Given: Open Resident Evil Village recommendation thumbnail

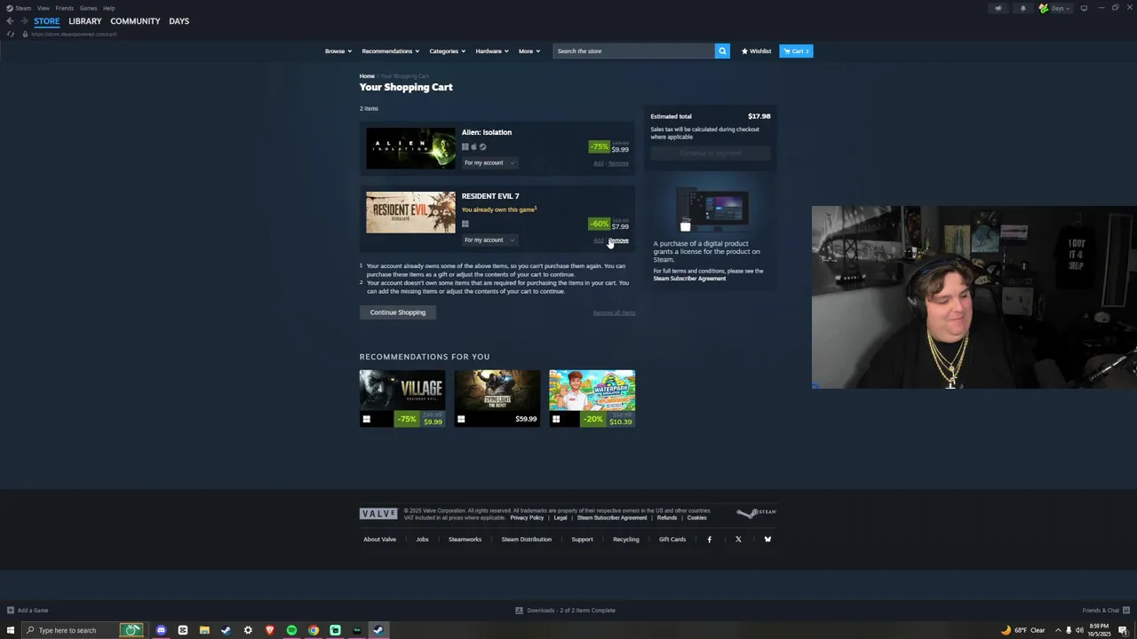Looking at the screenshot, I should 402,398.
